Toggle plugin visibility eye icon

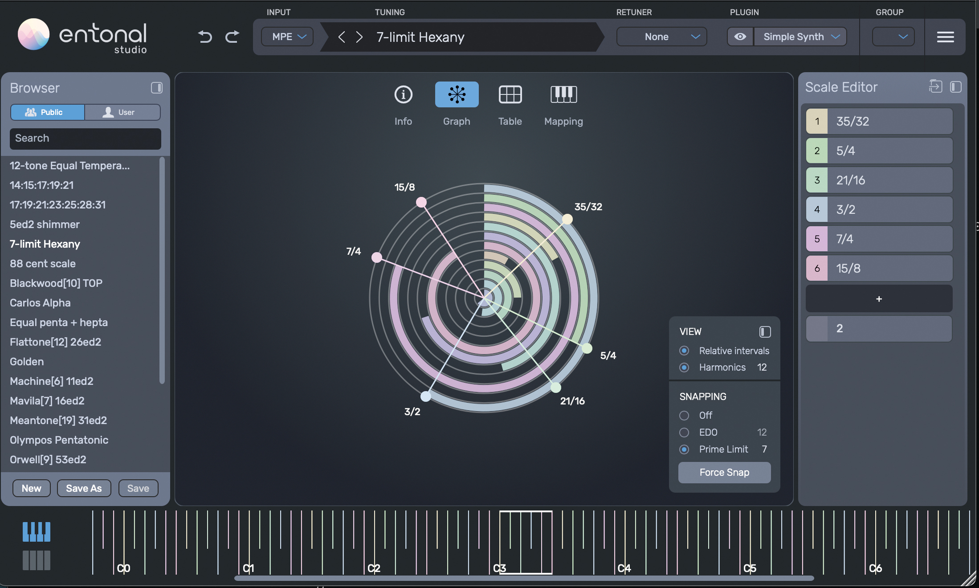(740, 37)
